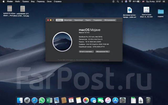Open Mail stamp icon in Dock

56,100
